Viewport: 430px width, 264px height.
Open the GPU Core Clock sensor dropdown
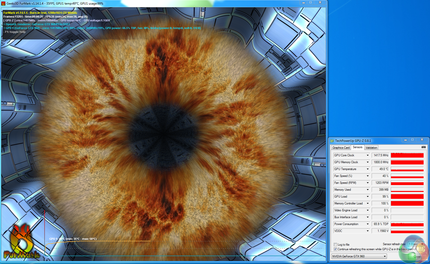coord(368,155)
